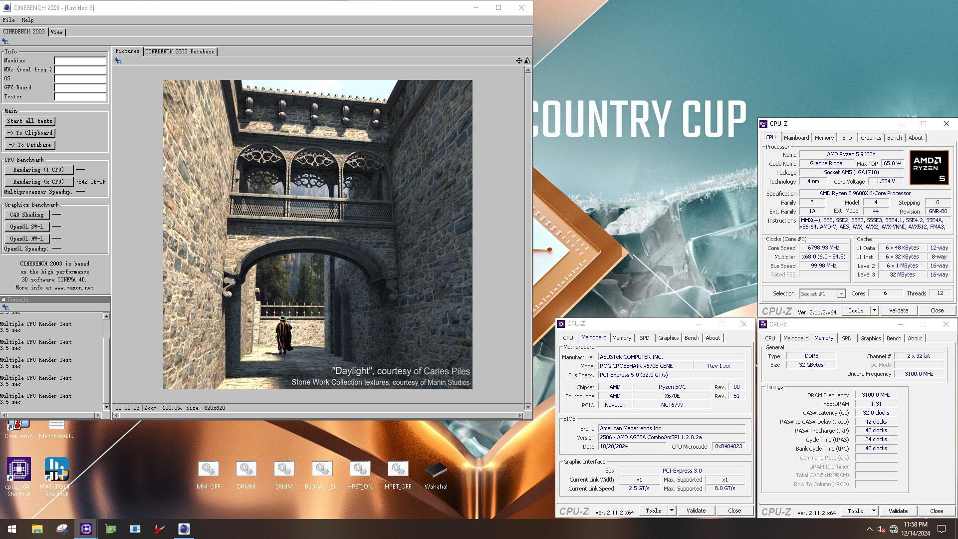958x539 pixels.
Task: Click the GFX-Board input field
Action: tap(80, 88)
